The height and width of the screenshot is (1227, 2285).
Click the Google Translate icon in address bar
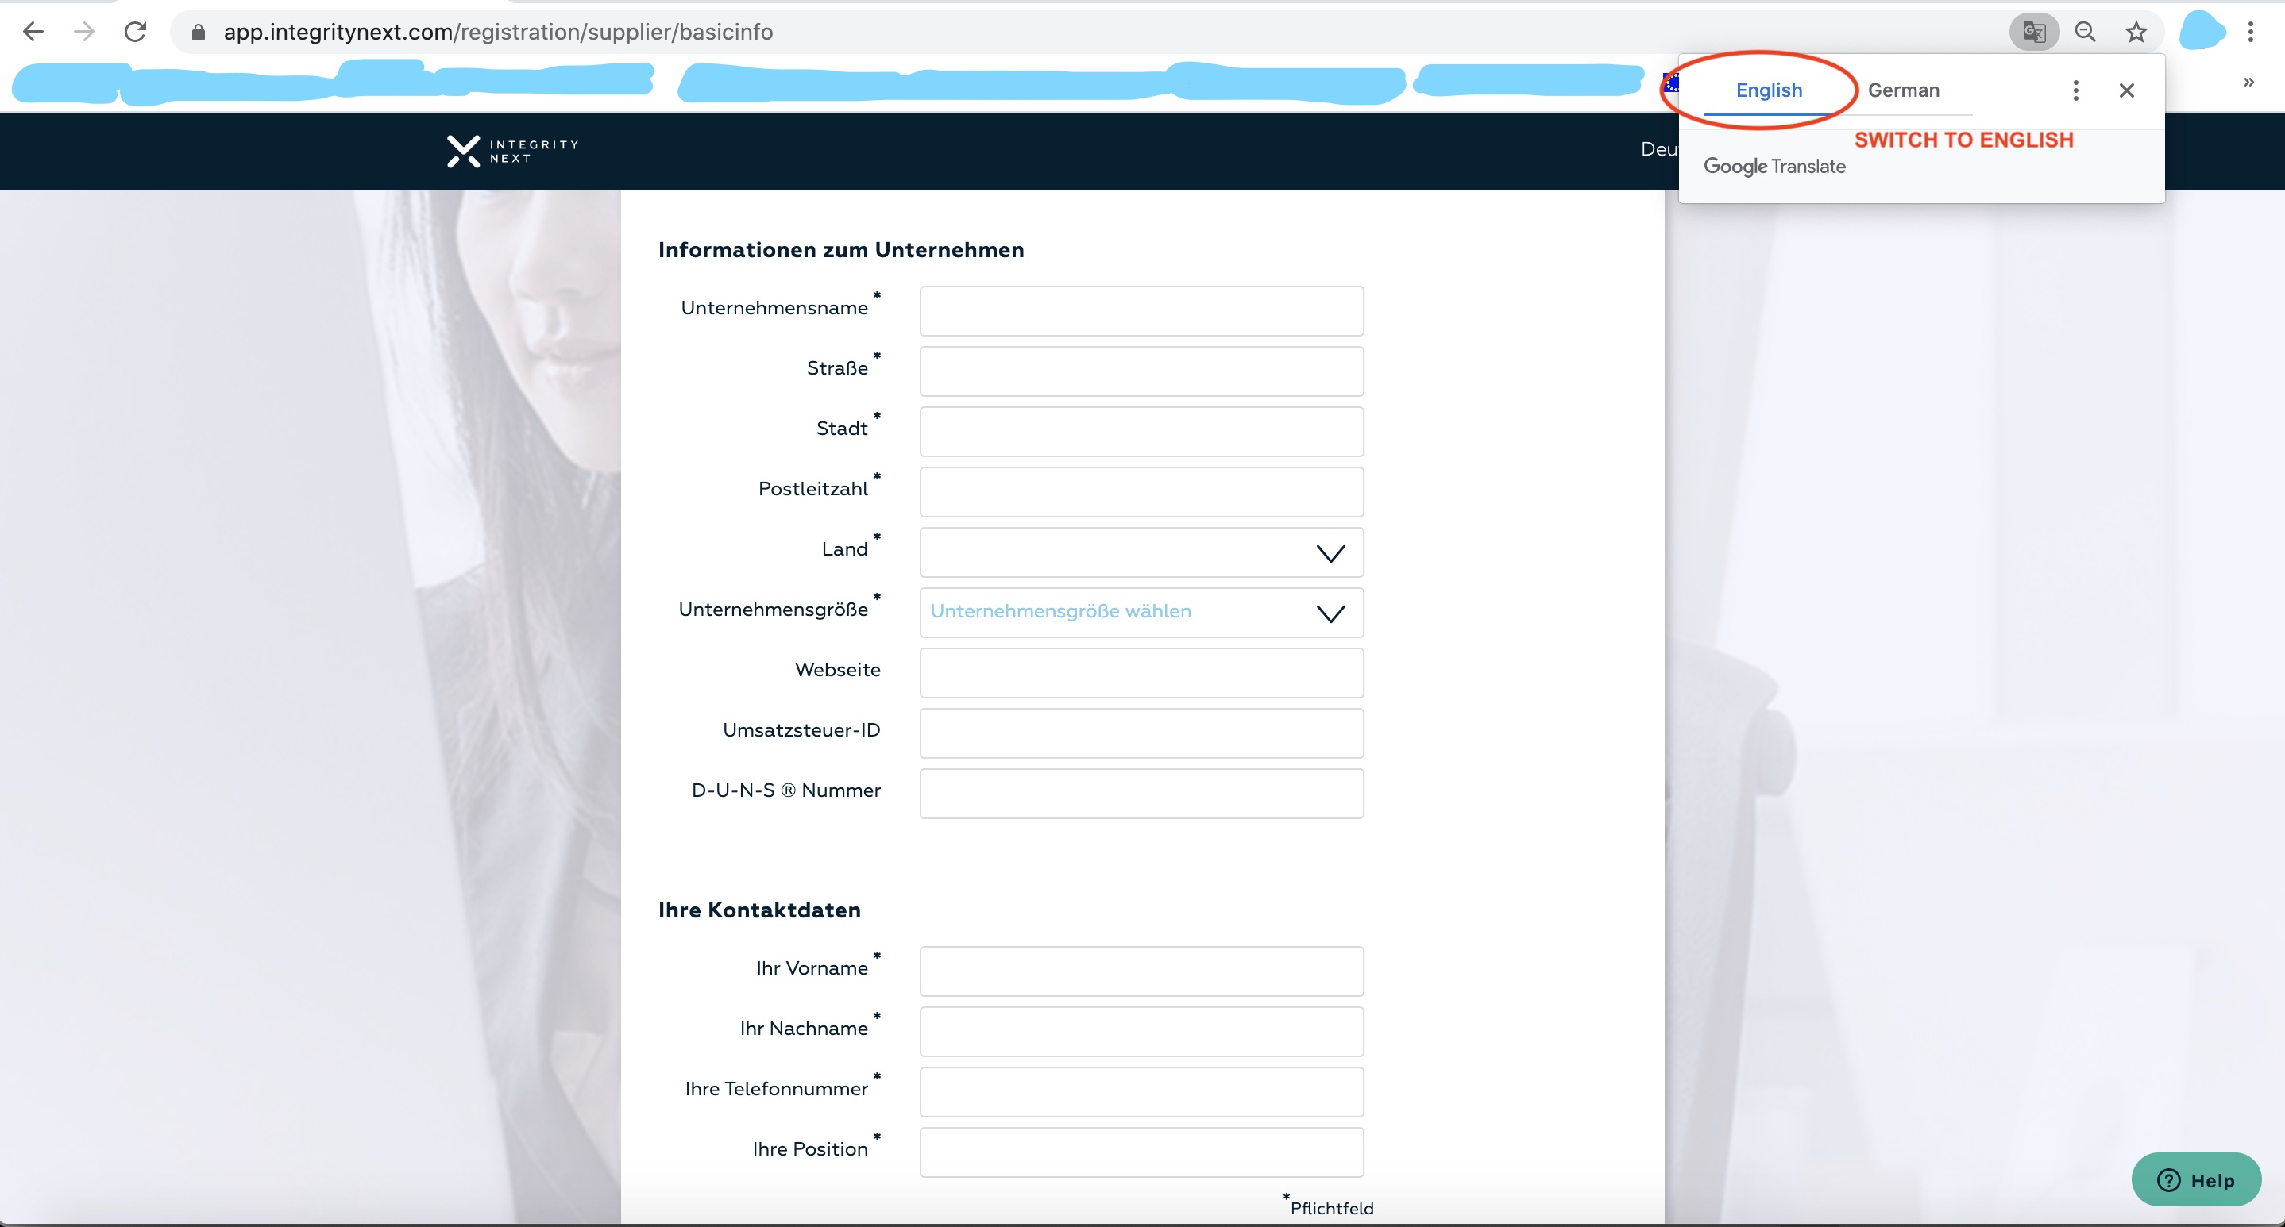[2033, 33]
